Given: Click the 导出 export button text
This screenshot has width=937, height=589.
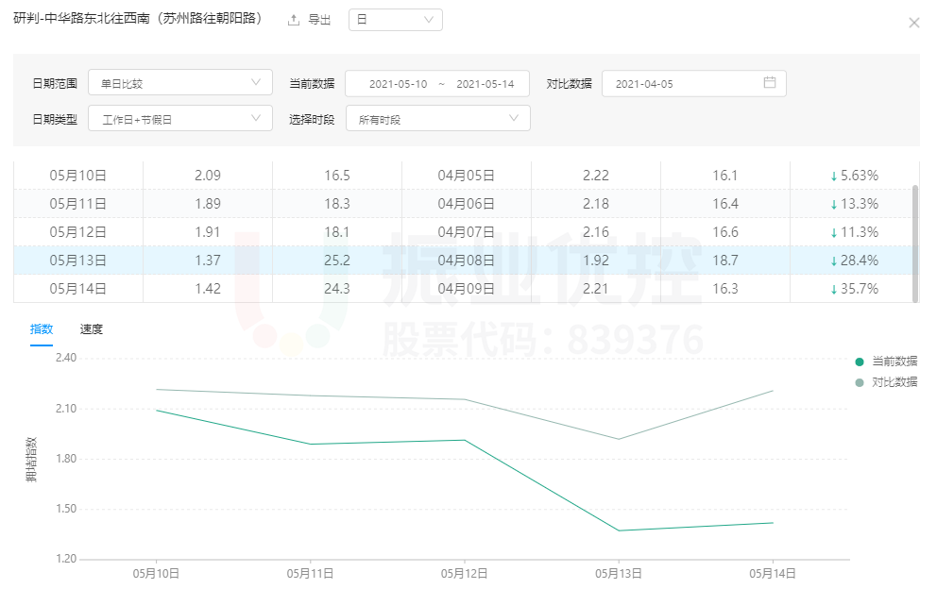Looking at the screenshot, I should (x=320, y=20).
